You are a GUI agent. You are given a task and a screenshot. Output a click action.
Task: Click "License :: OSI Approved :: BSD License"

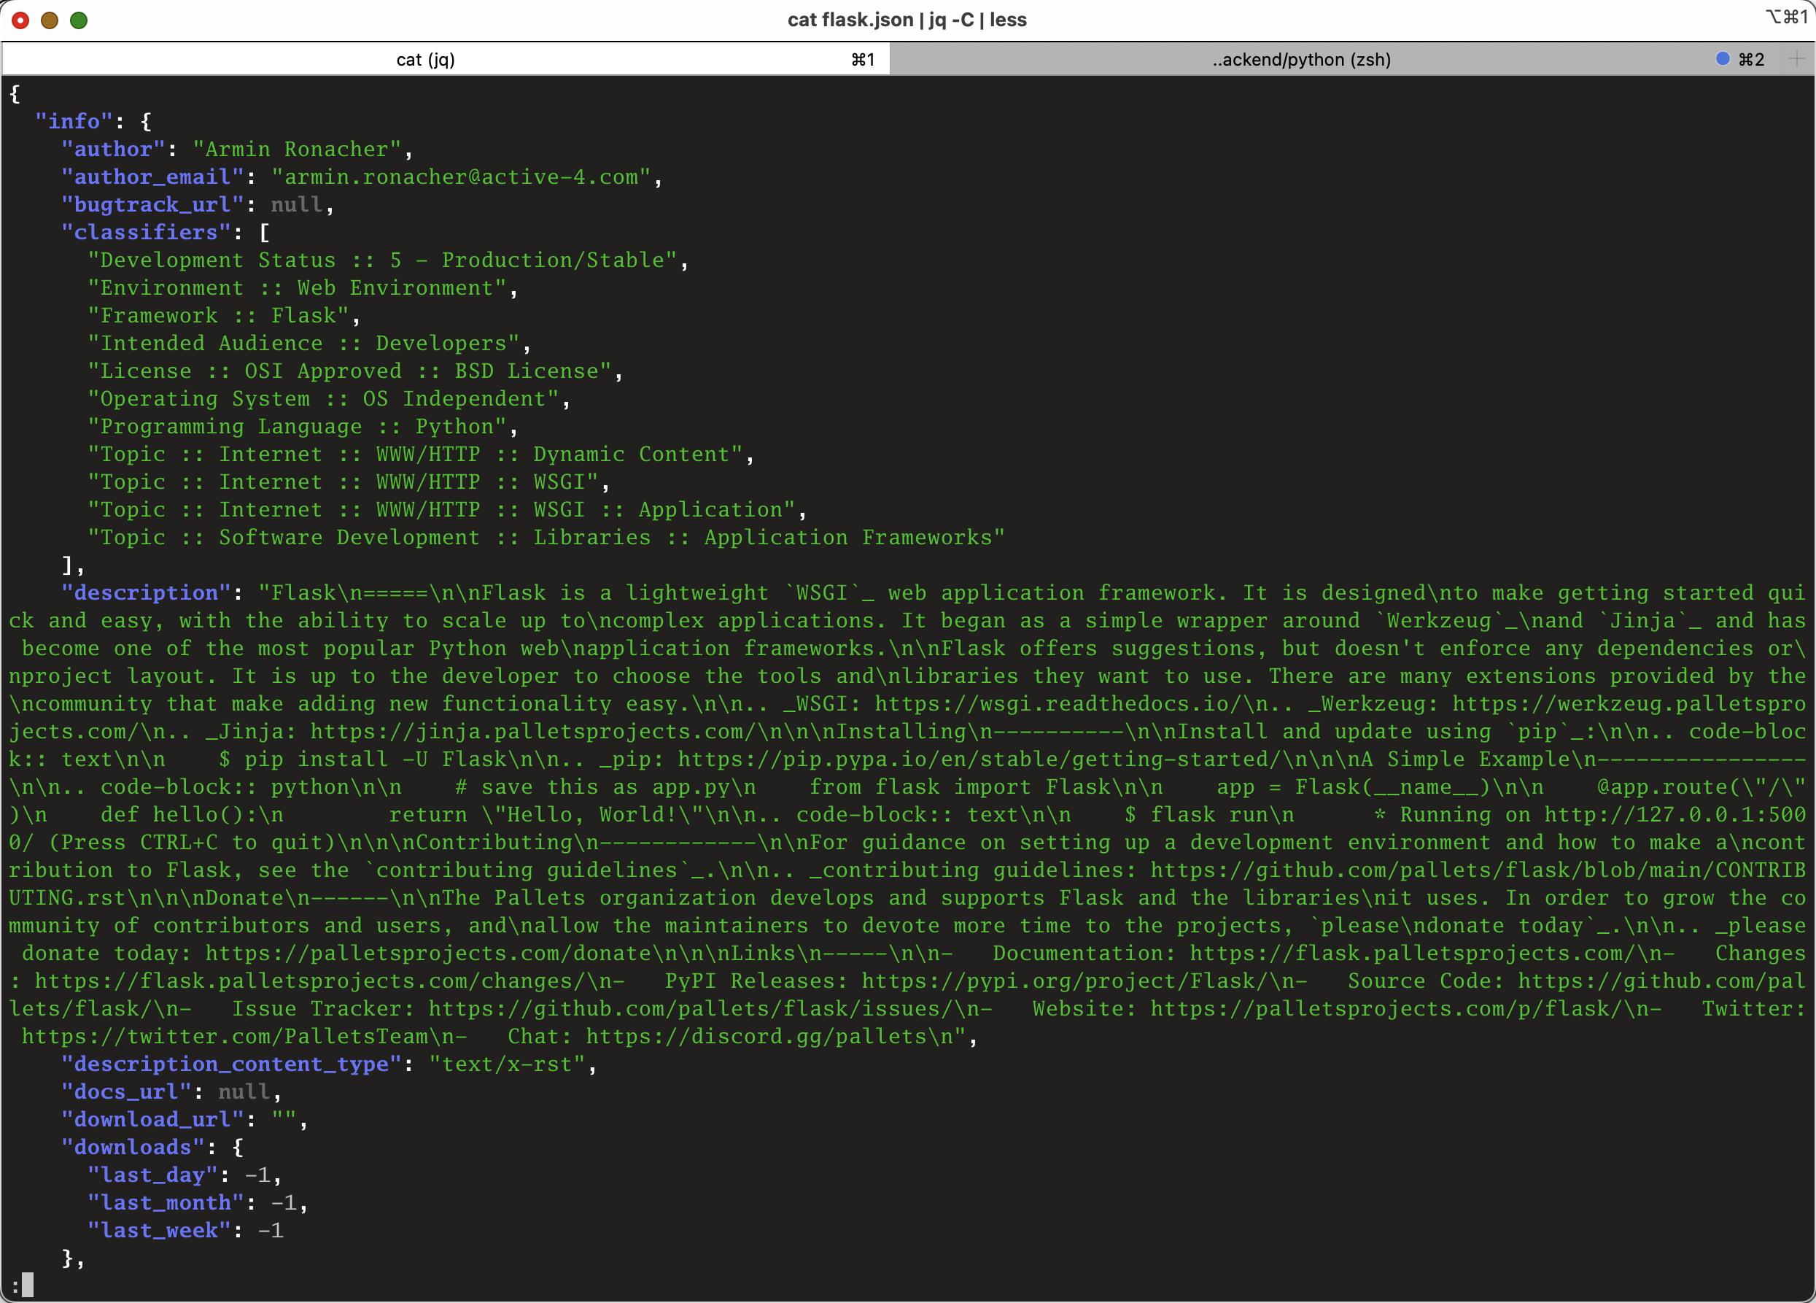[350, 371]
